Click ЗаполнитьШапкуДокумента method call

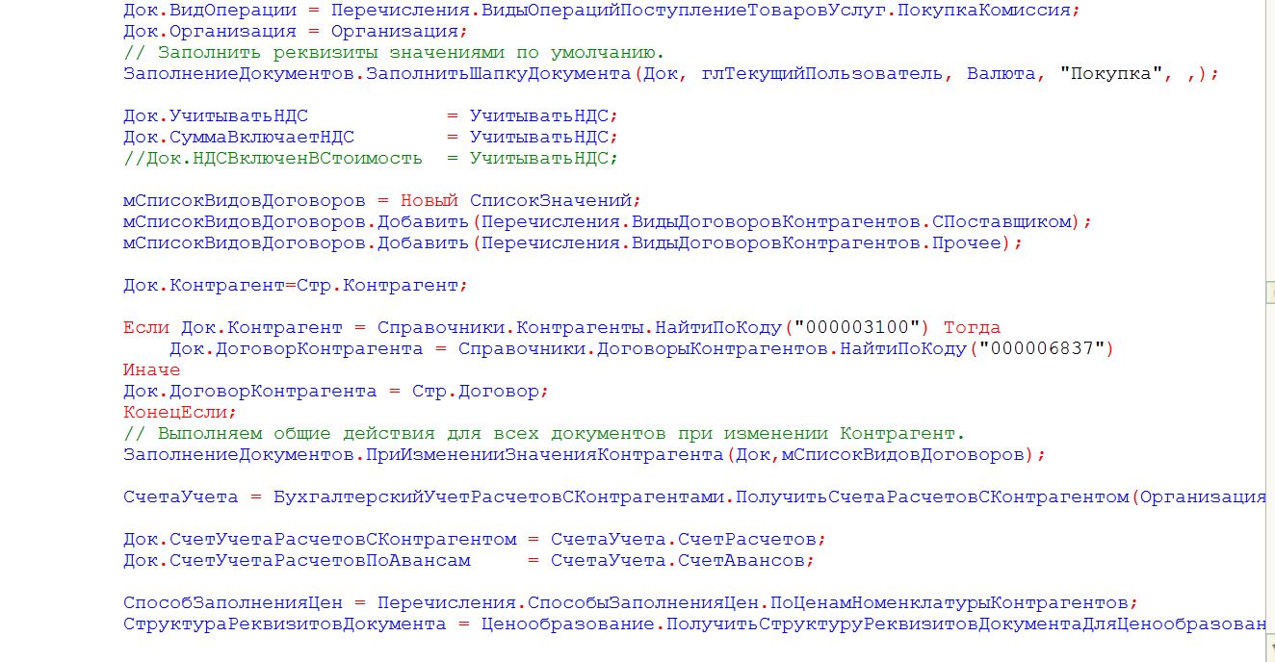pos(503,74)
